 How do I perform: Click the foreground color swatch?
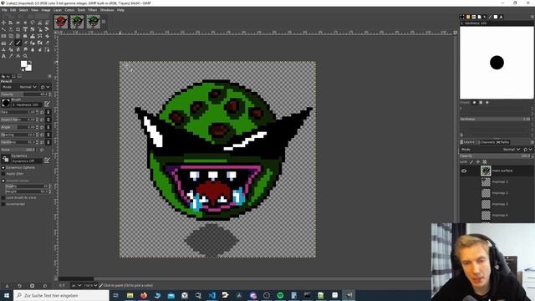pos(23,64)
